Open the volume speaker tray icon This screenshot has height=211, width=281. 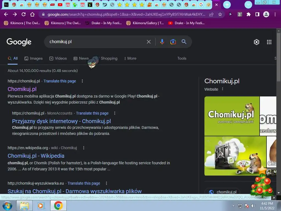coord(253,206)
